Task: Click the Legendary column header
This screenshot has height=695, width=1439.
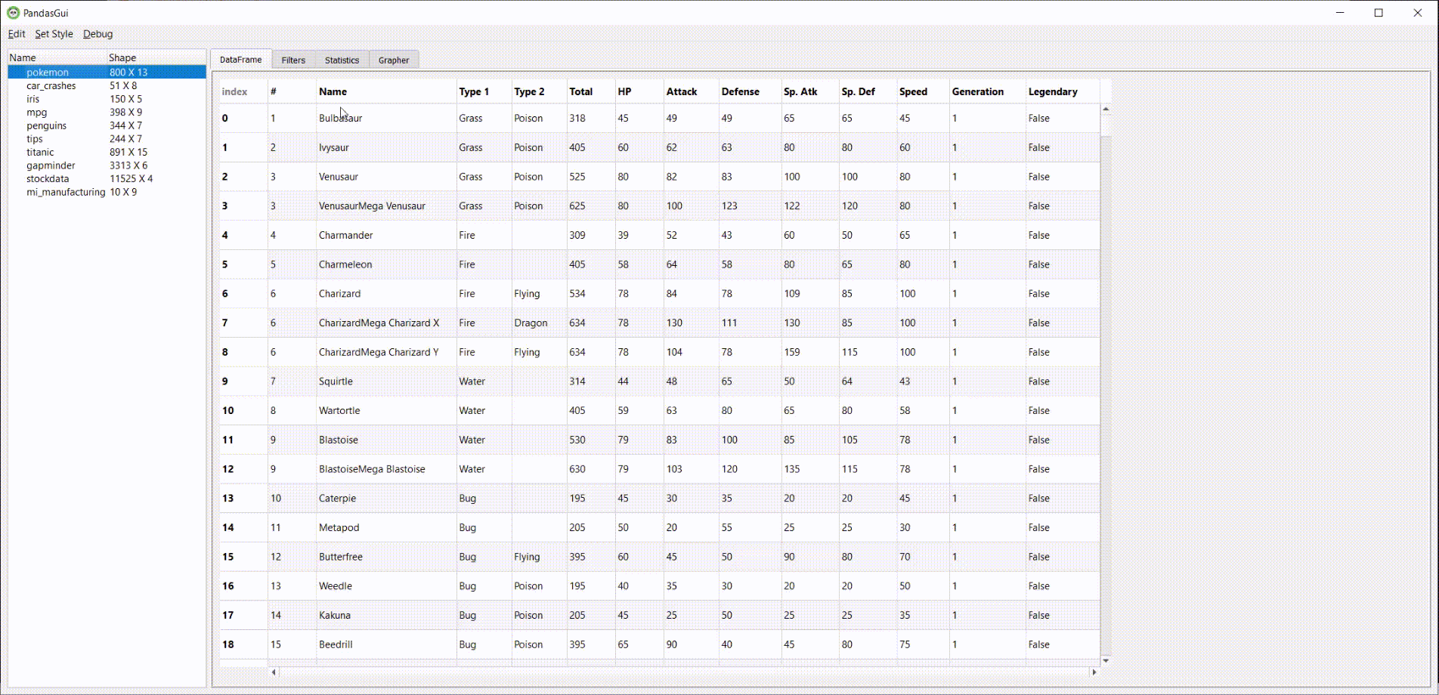Action: point(1062,91)
